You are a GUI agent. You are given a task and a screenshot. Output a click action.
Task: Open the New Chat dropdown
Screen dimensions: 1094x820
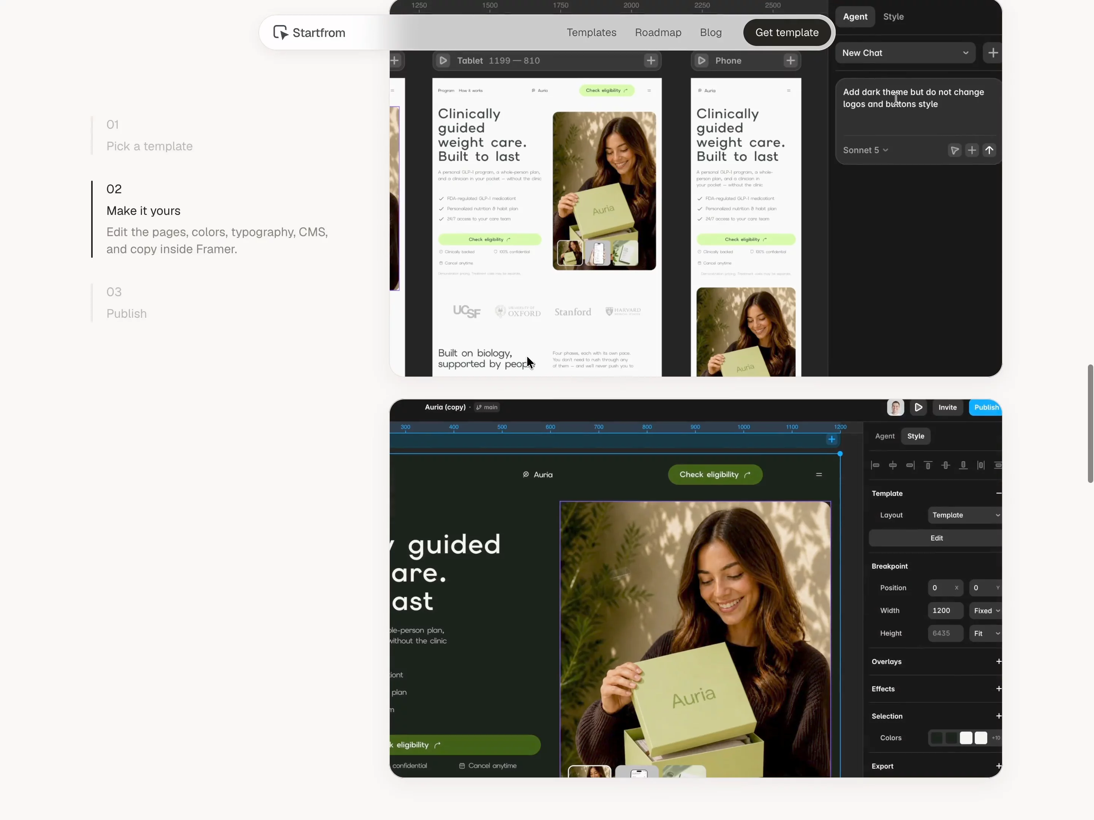905,53
